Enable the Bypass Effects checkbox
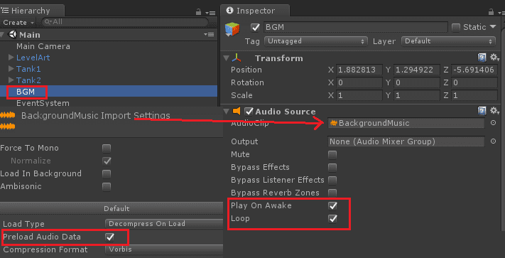This screenshot has height=258, width=505. point(332,168)
